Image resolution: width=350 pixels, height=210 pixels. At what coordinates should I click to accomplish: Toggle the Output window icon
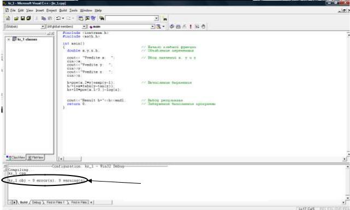(87, 19)
